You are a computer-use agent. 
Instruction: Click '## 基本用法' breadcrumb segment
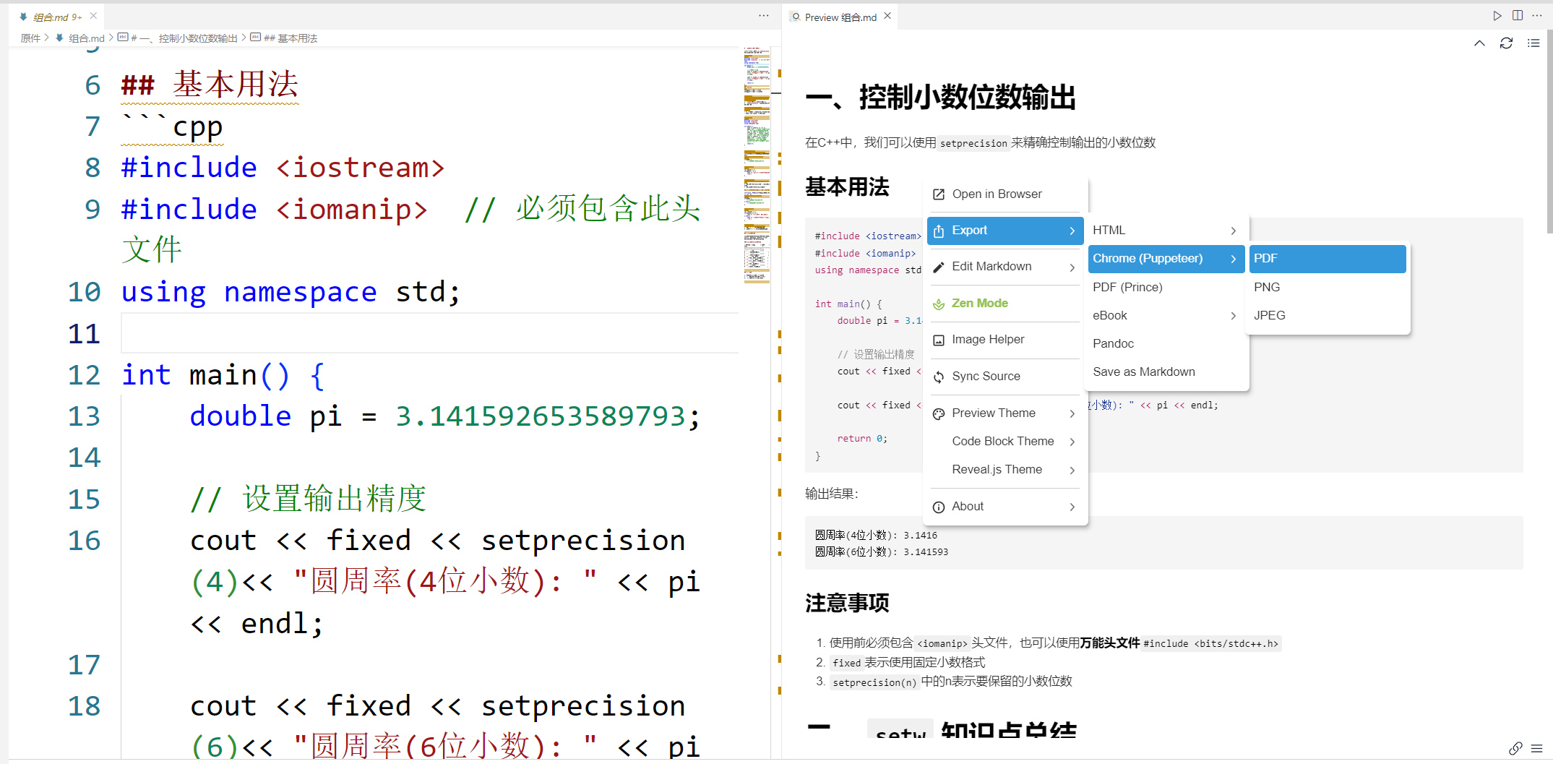(291, 38)
